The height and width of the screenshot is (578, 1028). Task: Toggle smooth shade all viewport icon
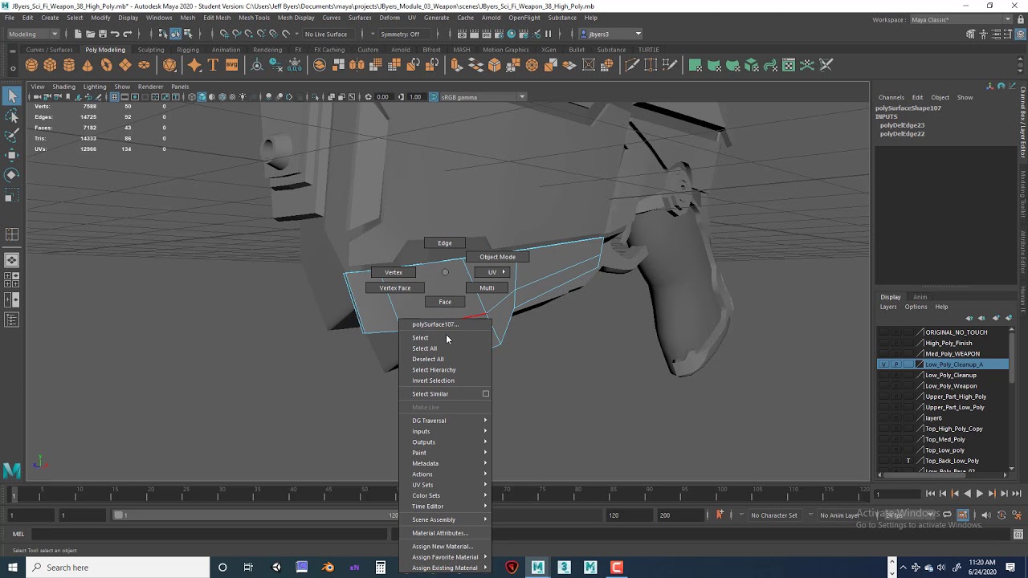click(202, 97)
